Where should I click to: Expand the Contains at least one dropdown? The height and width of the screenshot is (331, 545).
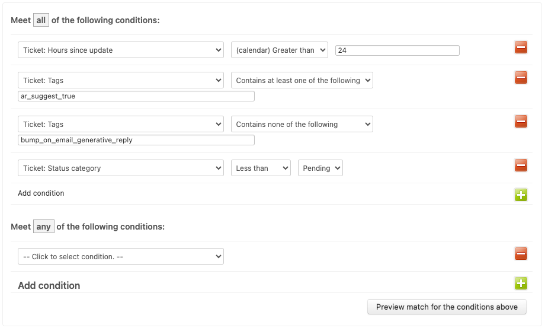pos(302,81)
